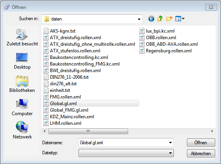Open the Computer location
221x164 pixels.
point(22,107)
